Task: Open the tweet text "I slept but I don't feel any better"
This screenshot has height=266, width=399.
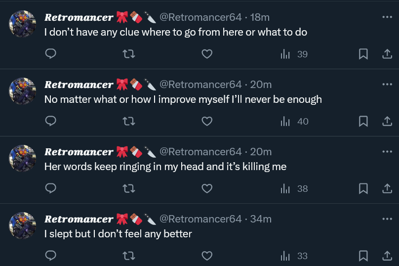Action: point(118,233)
